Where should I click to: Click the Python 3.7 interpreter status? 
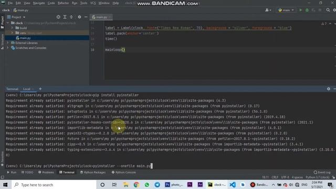pyautogui.click(x=318, y=177)
